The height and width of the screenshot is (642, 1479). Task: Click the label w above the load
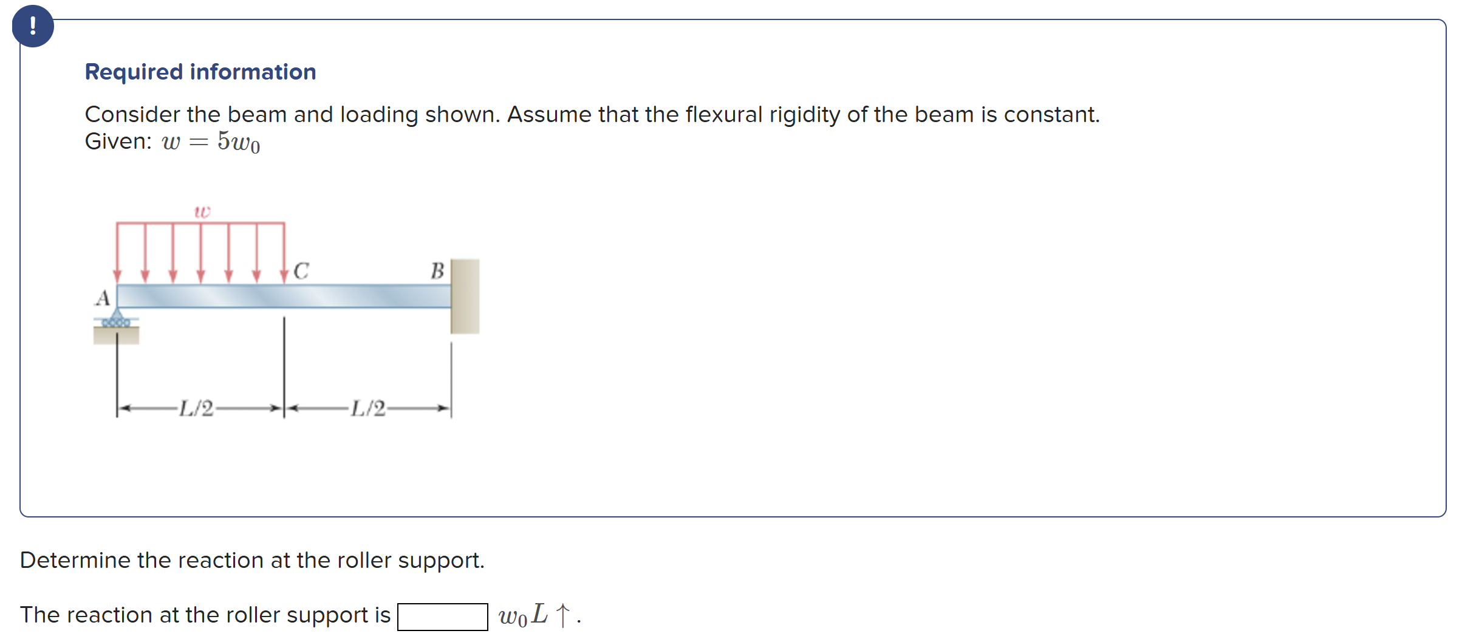pyautogui.click(x=200, y=213)
